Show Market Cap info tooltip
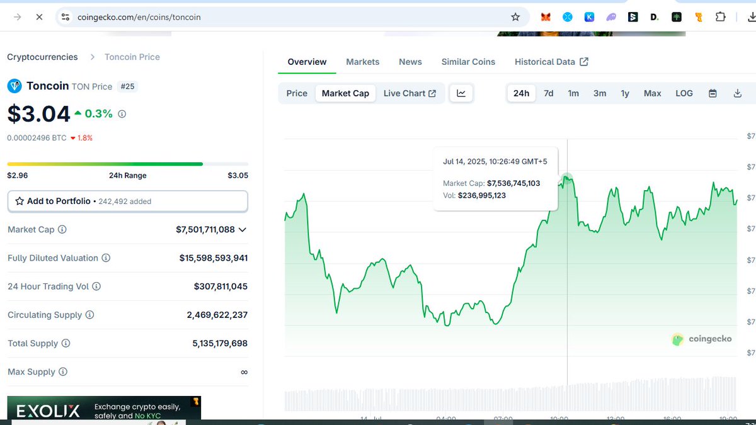 pos(62,230)
